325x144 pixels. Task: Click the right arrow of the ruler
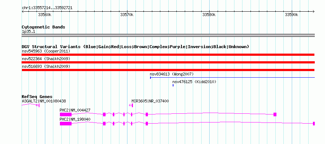[x=314, y=11]
